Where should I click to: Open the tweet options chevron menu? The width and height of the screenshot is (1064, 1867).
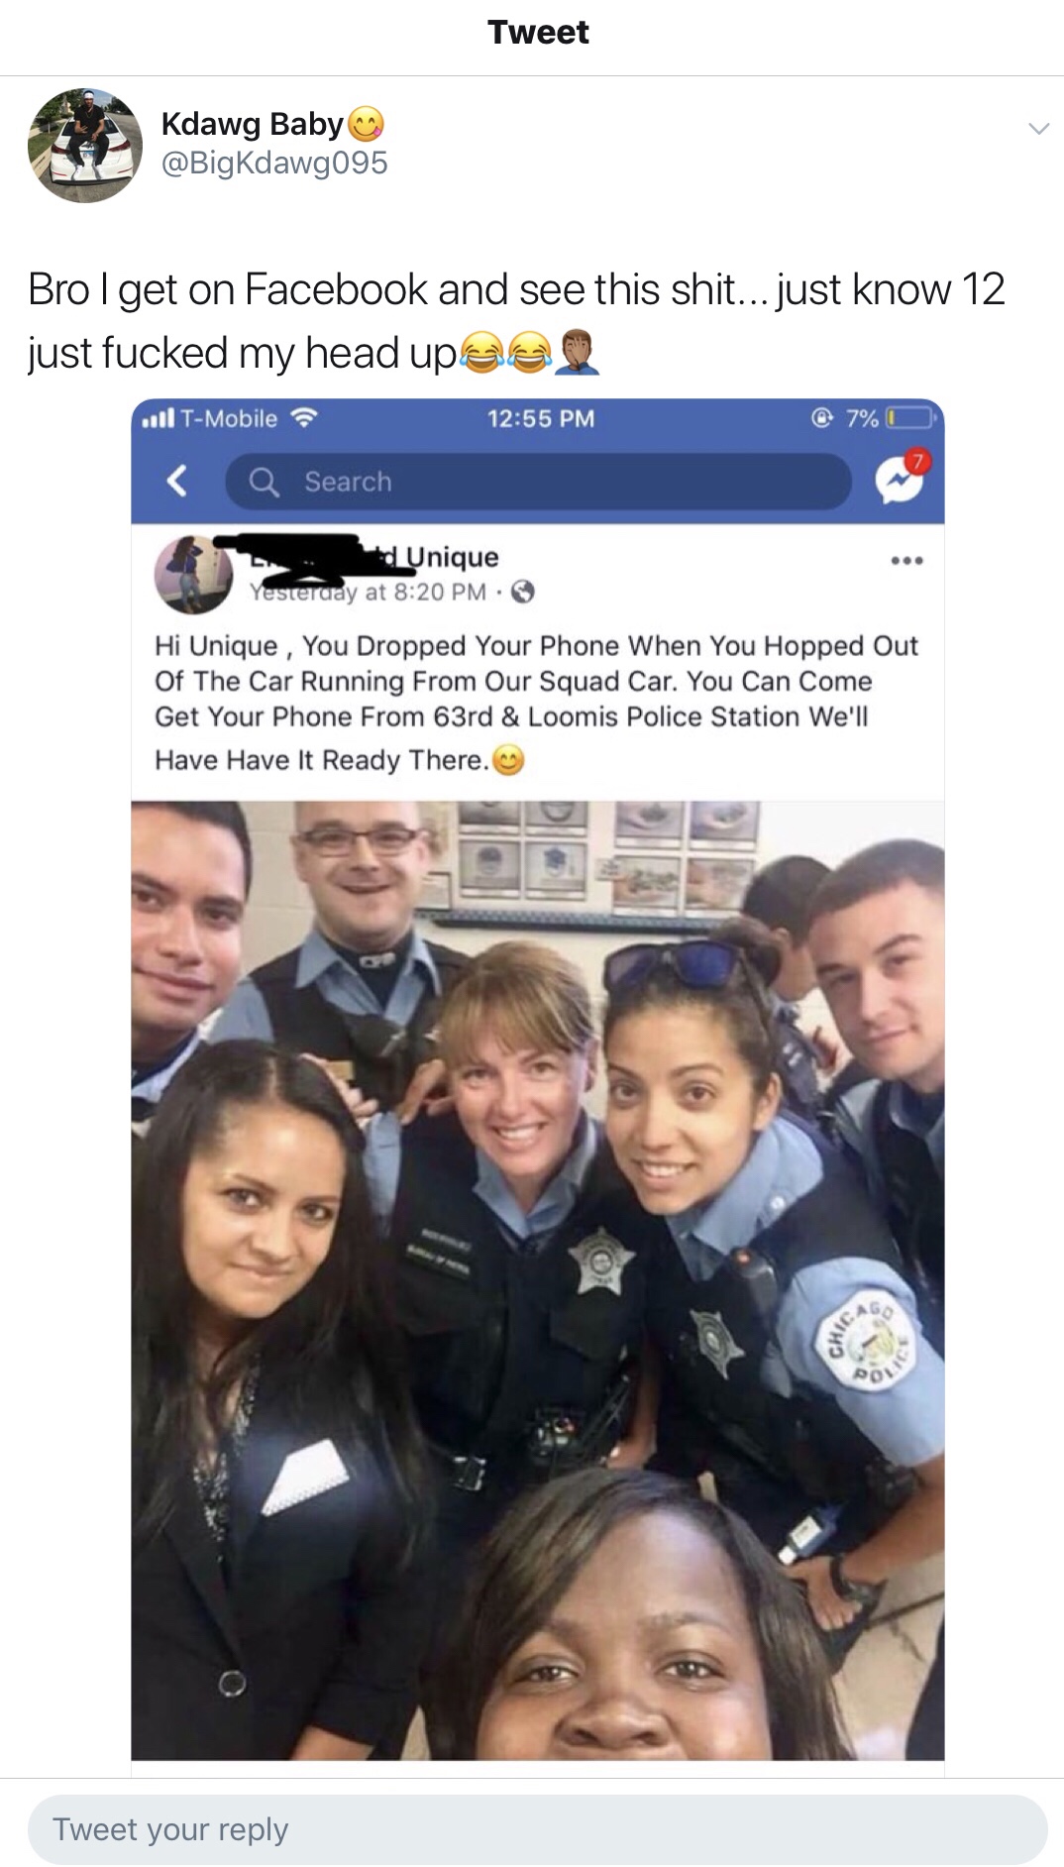coord(1038,129)
